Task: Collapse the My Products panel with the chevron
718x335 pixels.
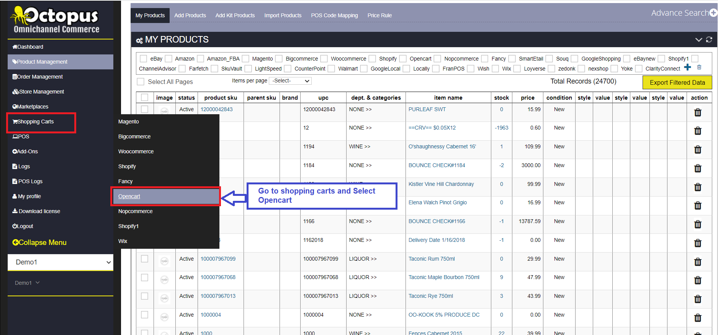Action: tap(698, 39)
